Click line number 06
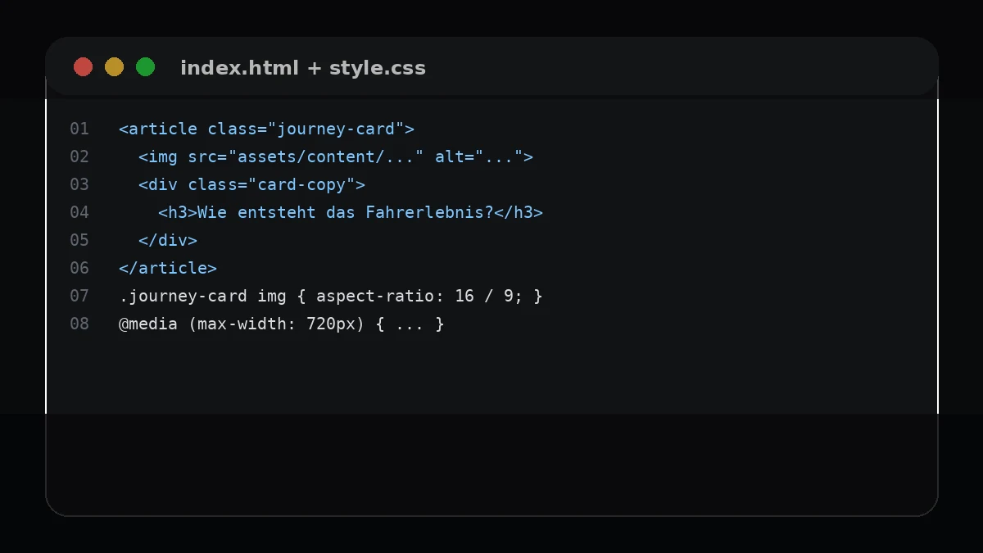This screenshot has height=553, width=983. (x=79, y=268)
